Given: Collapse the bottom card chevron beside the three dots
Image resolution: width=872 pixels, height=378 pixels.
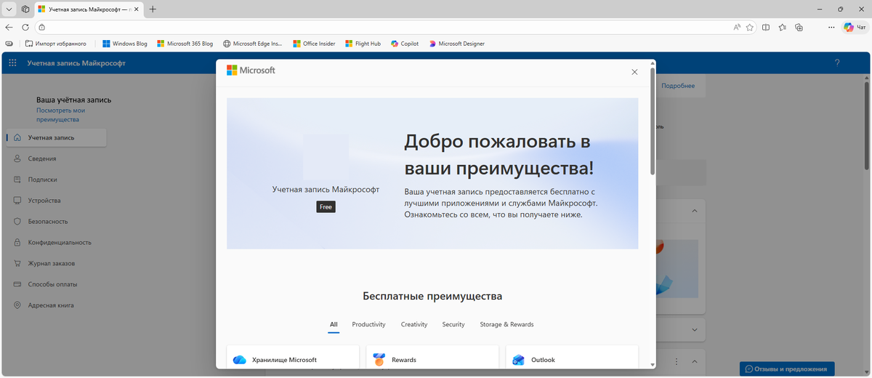Looking at the screenshot, I should (694, 361).
